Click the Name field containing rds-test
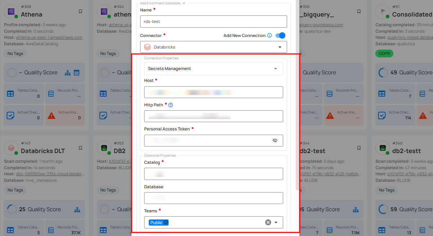 (x=213, y=22)
